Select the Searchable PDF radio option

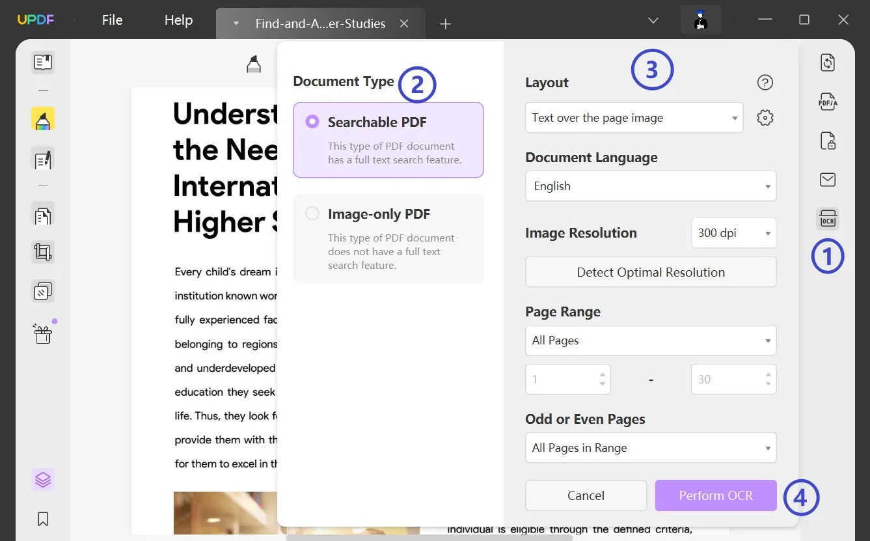coord(313,122)
